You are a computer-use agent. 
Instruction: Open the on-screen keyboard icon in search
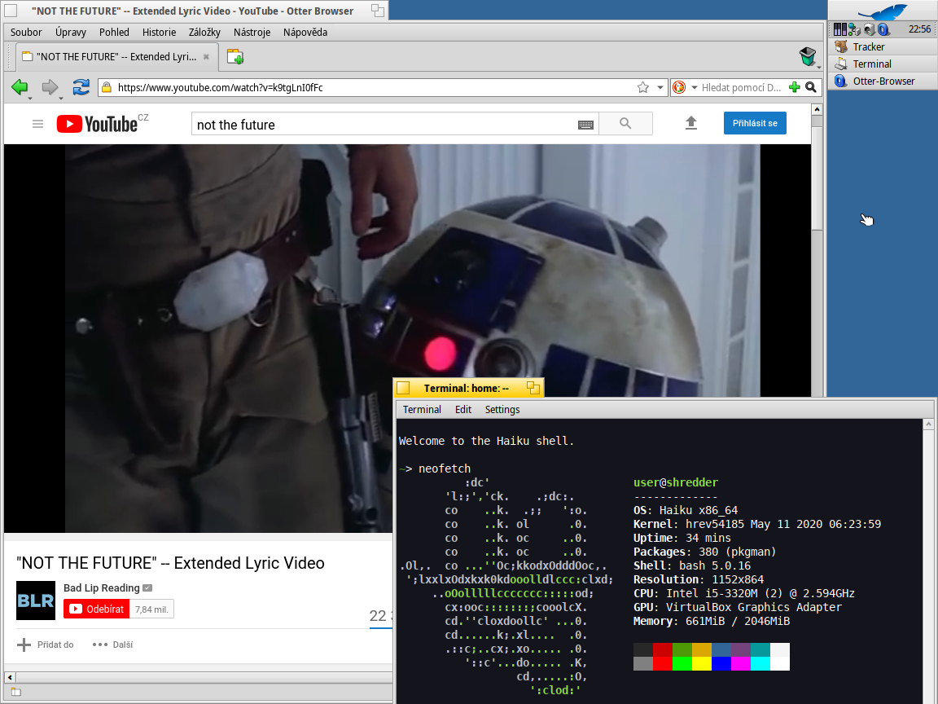[x=585, y=125]
